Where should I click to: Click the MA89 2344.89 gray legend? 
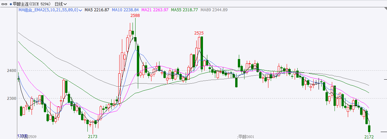214,10
